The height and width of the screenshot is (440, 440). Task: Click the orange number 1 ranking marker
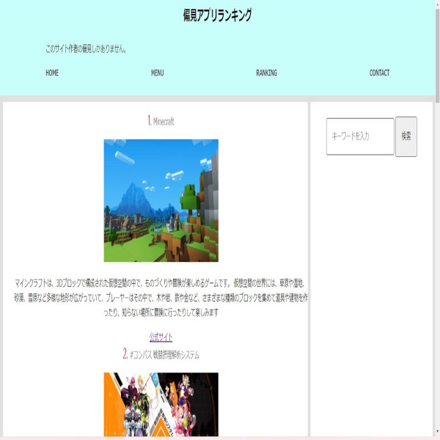click(149, 120)
